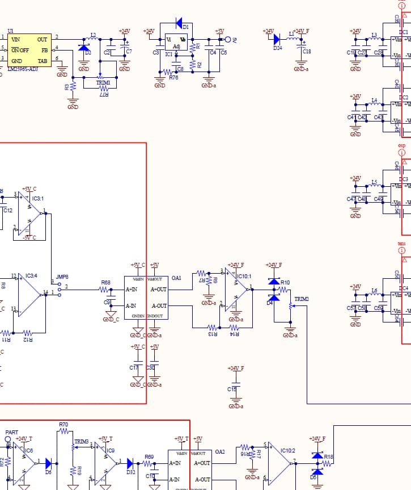Click the 'DC4' converter label
The width and height of the screenshot is (411, 490).
pyautogui.click(x=403, y=288)
